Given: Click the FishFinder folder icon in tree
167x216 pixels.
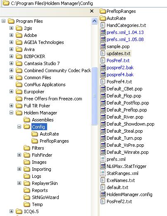Looking at the screenshot, I should coord(27,155).
